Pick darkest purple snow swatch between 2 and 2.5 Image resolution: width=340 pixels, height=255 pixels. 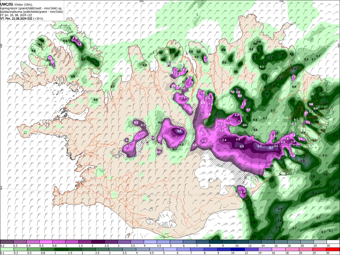(98, 242)
